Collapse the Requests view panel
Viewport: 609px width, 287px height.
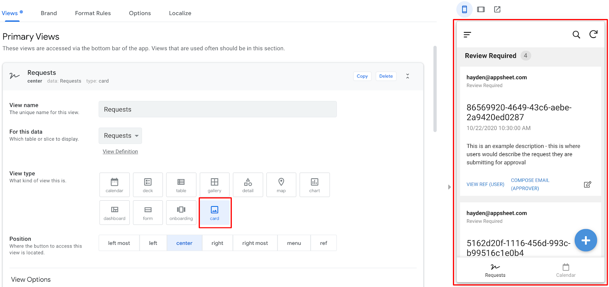click(x=407, y=76)
